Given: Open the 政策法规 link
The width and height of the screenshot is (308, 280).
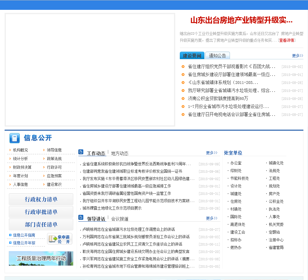Looking at the screenshot, I should (x=54, y=159).
